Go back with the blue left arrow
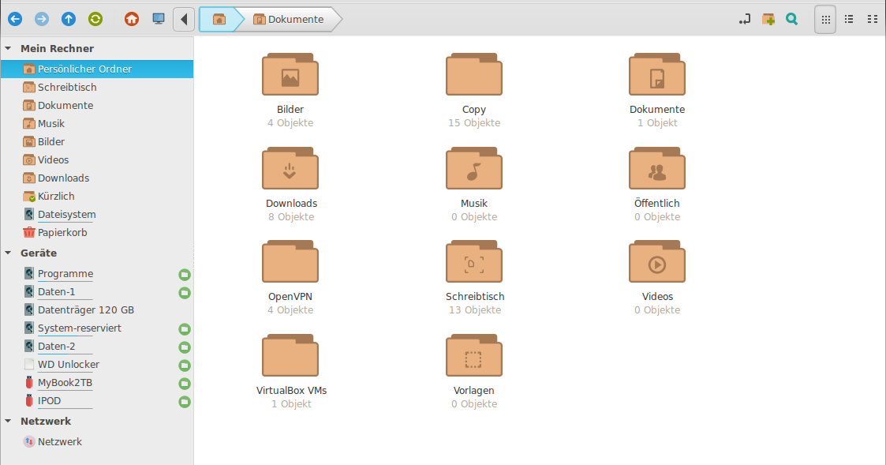886x465 pixels. (15, 19)
